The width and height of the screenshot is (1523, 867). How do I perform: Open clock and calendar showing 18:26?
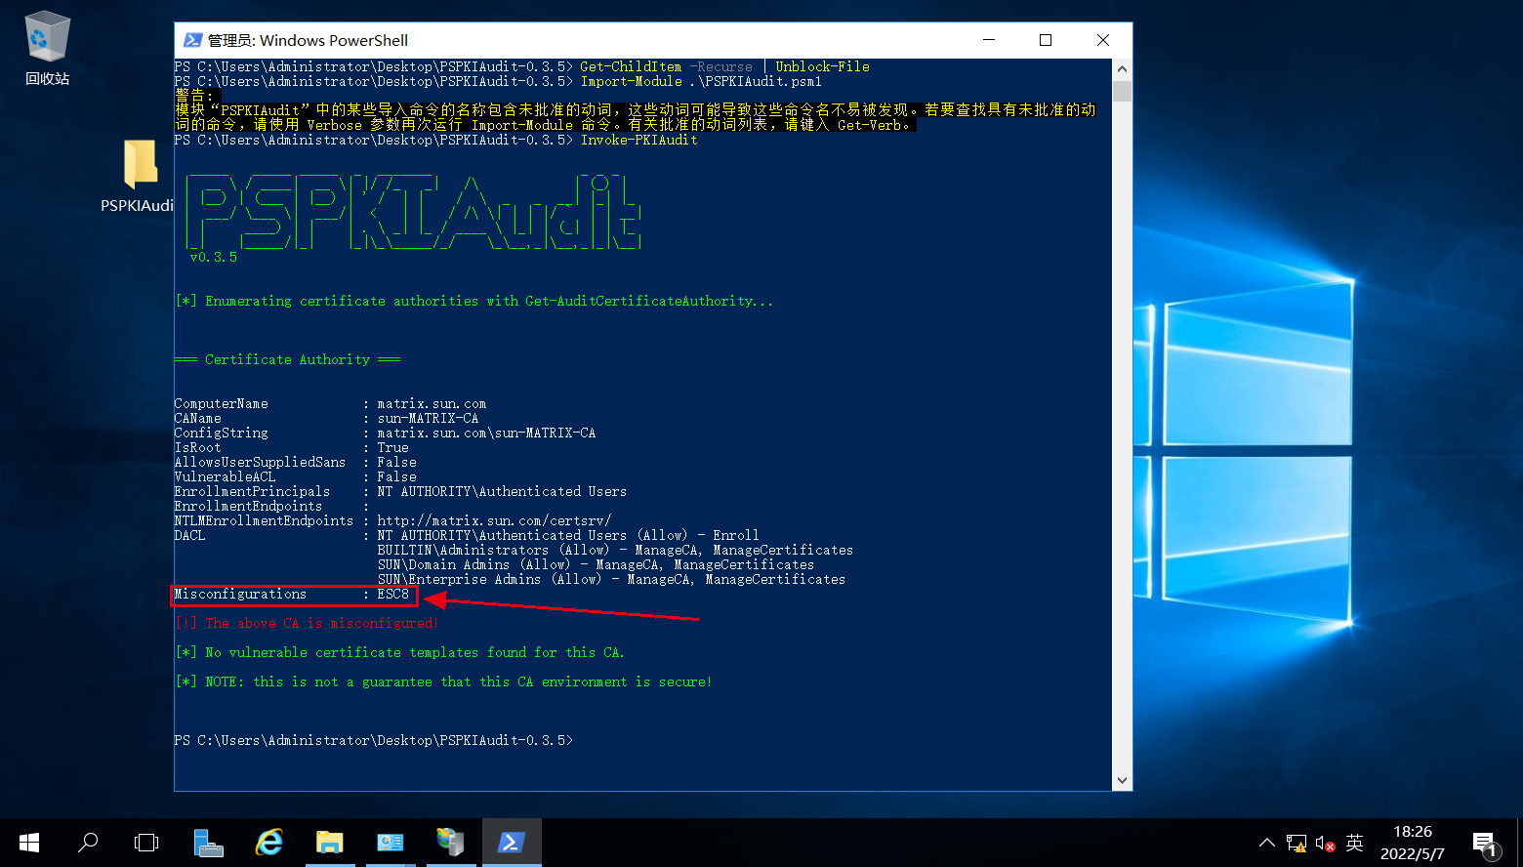(1413, 843)
